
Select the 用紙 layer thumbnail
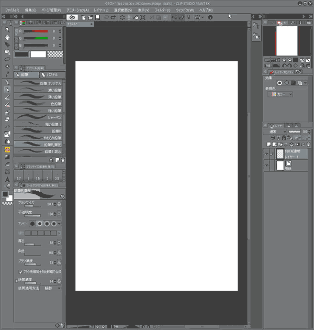click(280, 166)
